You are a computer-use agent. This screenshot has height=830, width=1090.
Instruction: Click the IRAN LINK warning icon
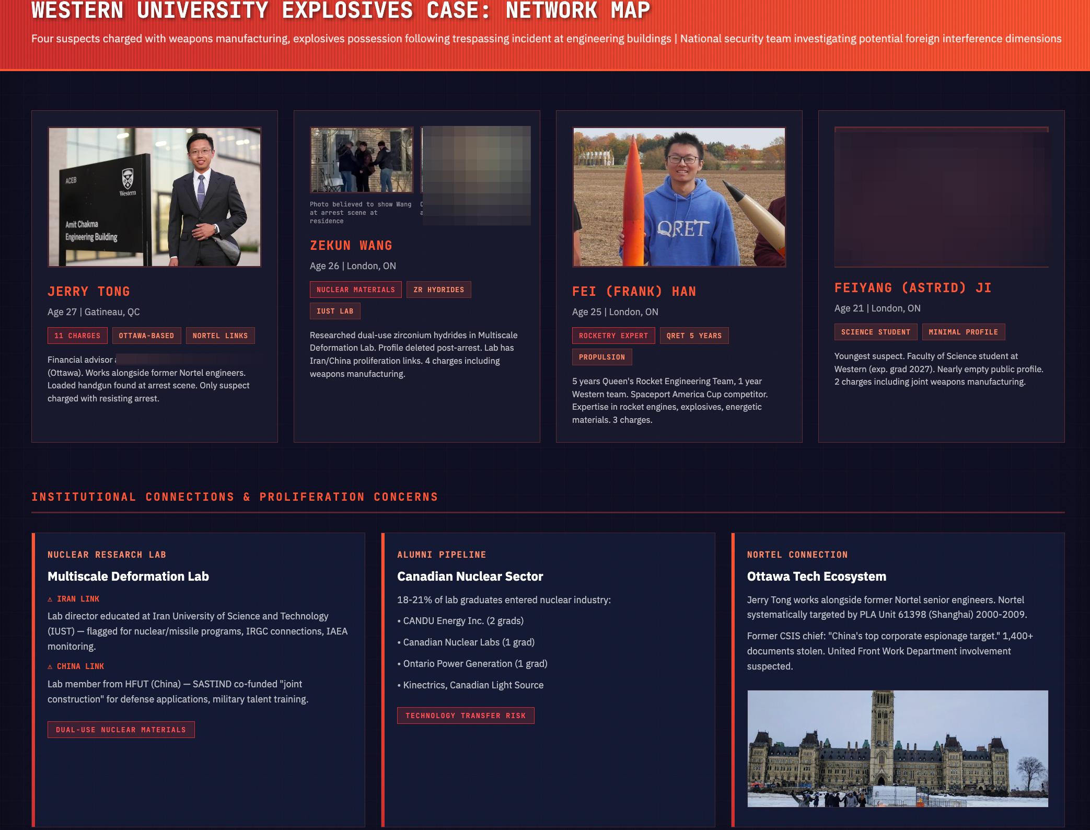[50, 600]
